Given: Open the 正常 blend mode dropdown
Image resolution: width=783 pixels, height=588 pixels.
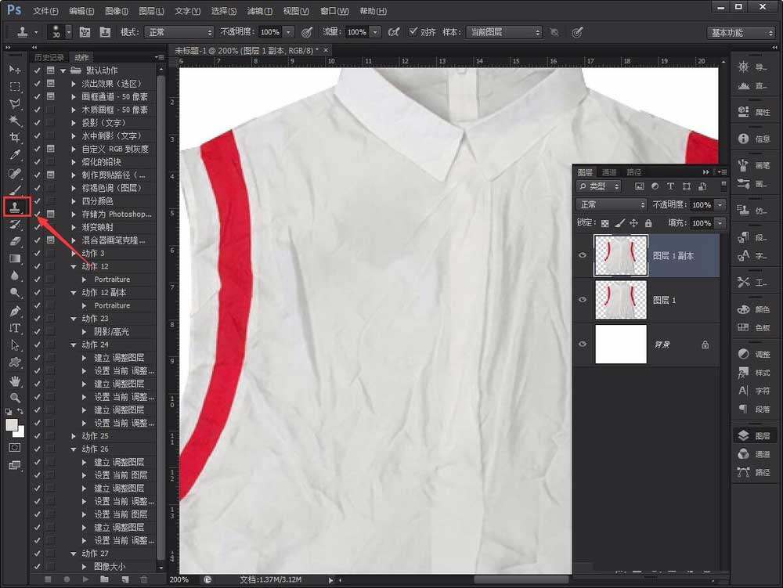Looking at the screenshot, I should click(x=611, y=204).
